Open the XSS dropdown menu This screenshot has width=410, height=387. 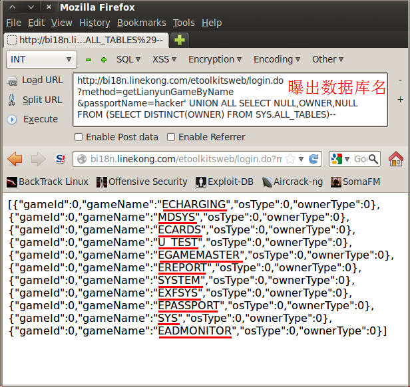click(x=164, y=60)
